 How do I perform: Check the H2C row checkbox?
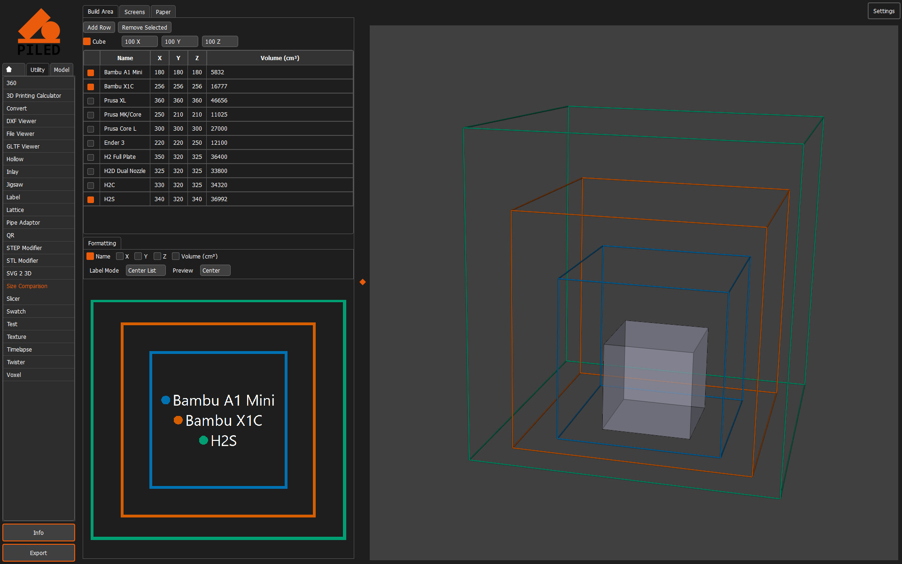(x=91, y=185)
